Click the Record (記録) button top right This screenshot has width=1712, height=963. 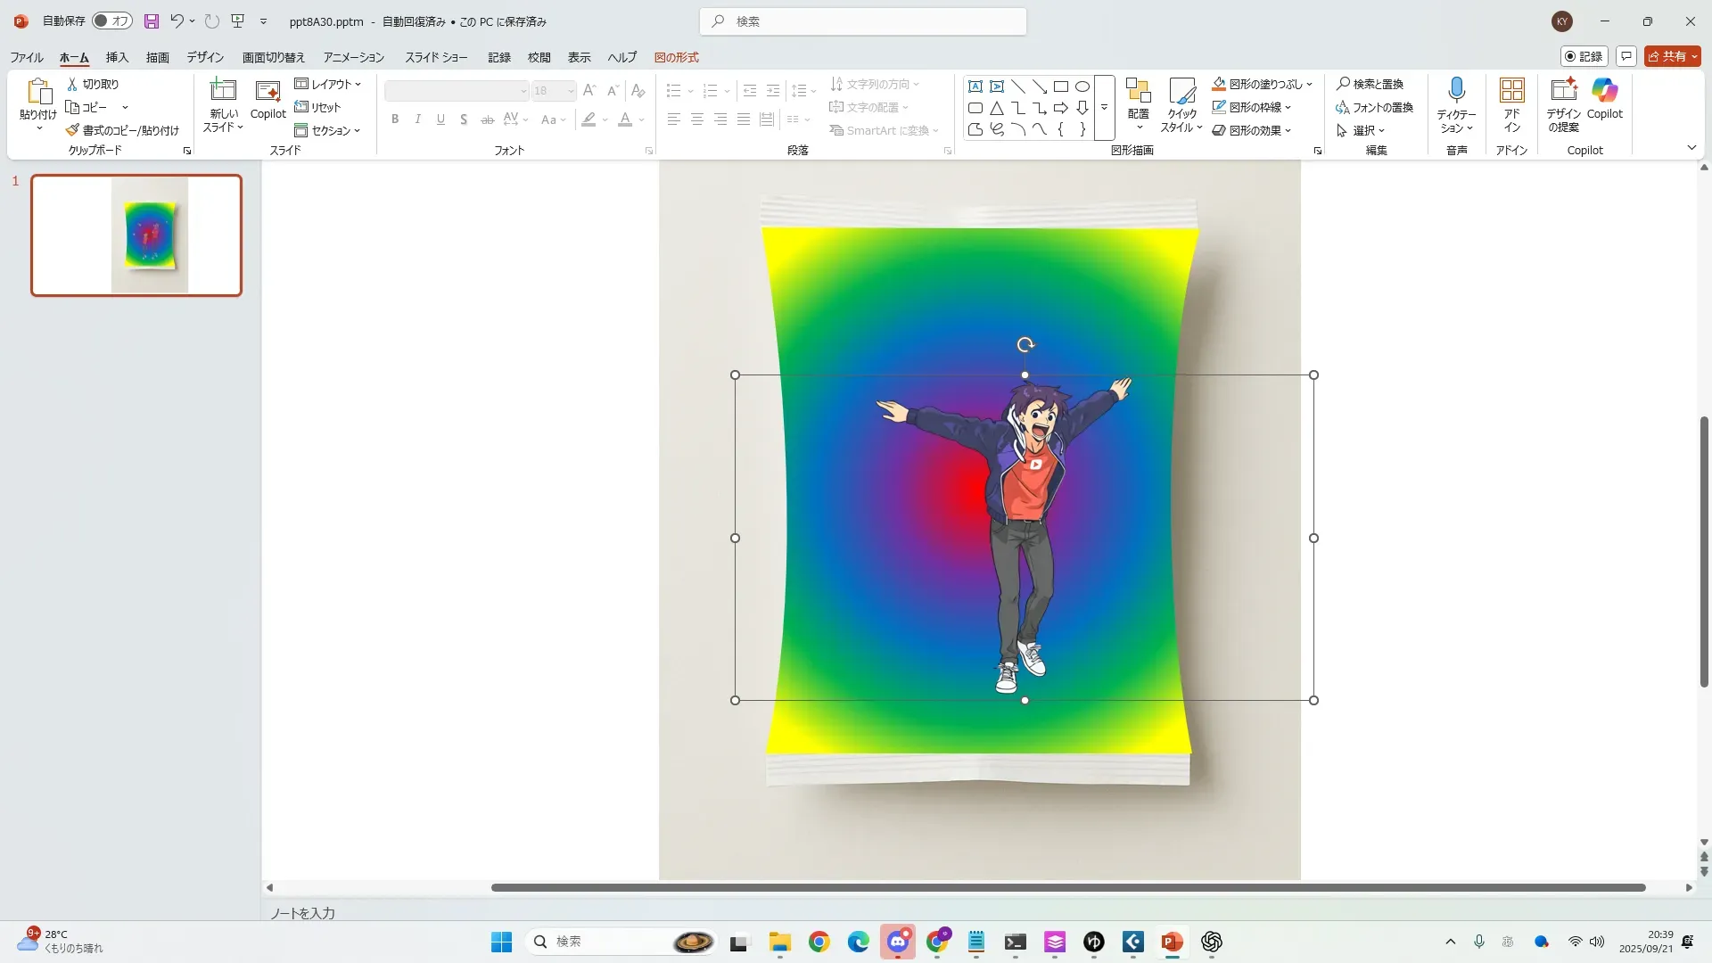(1584, 56)
